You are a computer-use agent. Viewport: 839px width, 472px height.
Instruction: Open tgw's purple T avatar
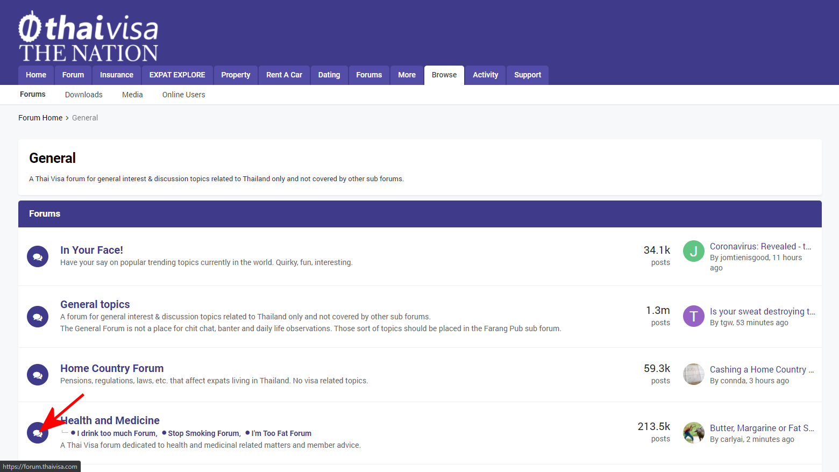tap(694, 316)
